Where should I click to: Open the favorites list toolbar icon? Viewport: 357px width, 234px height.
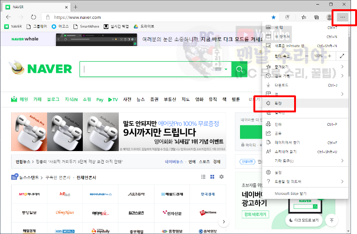pos(304,17)
